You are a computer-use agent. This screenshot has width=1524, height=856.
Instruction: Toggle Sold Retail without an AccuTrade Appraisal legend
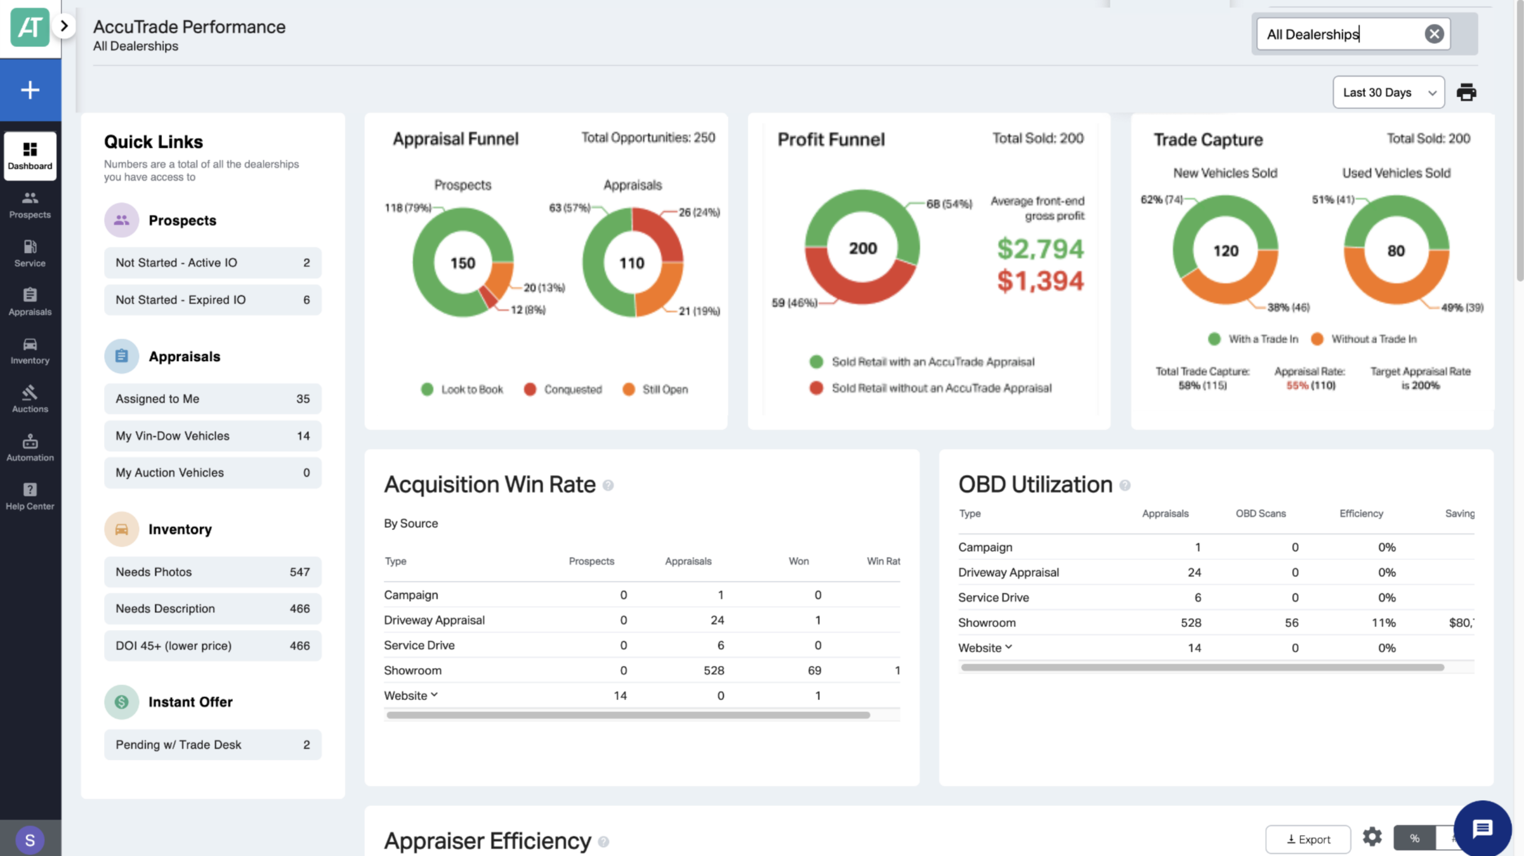[x=931, y=388]
